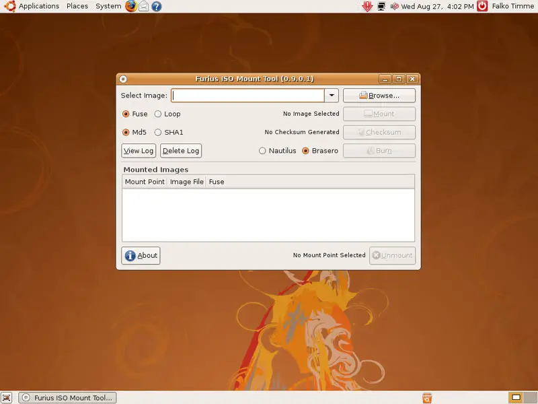This screenshot has width=538, height=404.
Task: Open the clock showing Wed Aug 27
Action: [438, 6]
